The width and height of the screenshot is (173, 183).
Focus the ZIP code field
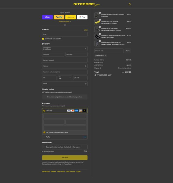click(80, 78)
